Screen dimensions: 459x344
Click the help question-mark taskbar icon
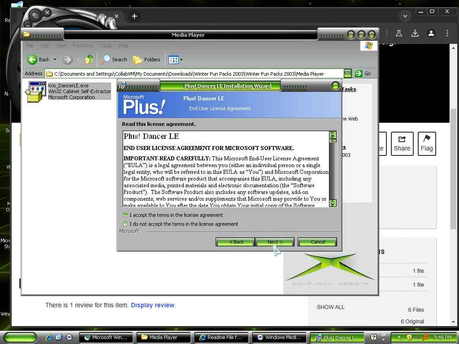(373, 337)
